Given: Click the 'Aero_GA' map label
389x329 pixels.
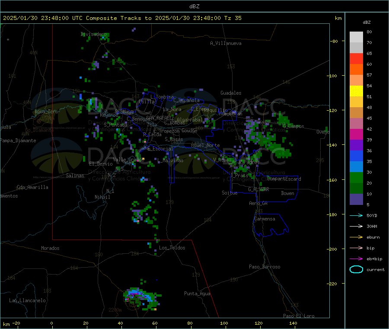Looking at the screenshot, I should [x=258, y=203].
